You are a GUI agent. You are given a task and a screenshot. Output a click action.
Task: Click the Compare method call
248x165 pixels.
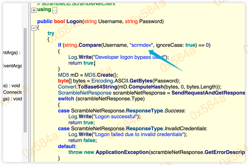click(90, 45)
